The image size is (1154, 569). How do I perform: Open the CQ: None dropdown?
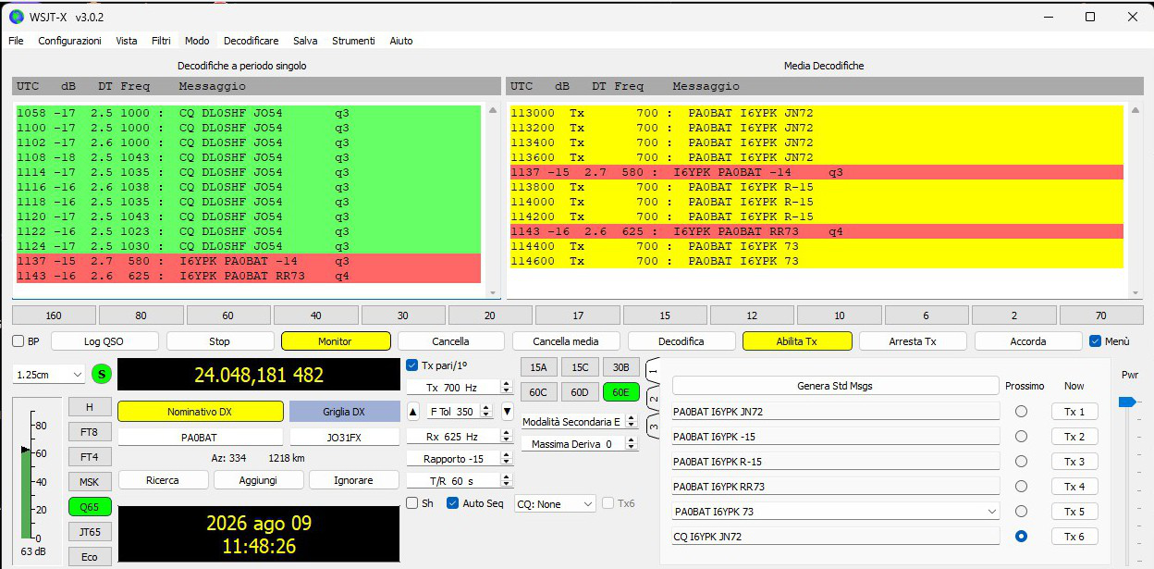[555, 504]
